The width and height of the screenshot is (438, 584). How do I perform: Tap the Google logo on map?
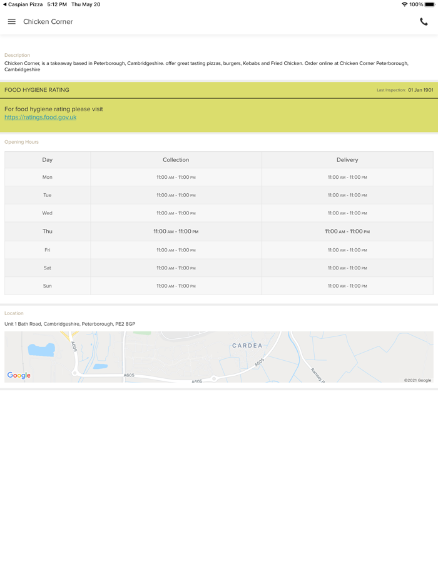pos(19,375)
